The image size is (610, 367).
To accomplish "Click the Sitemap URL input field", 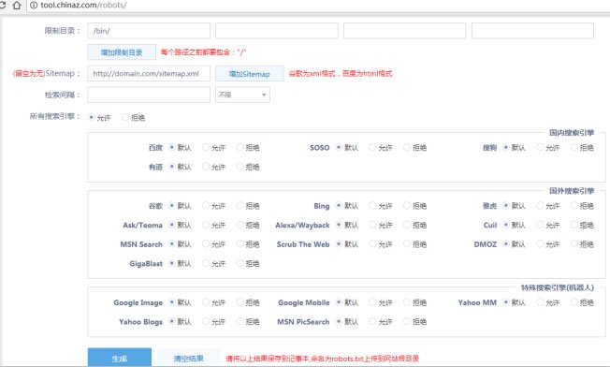I will click(149, 74).
